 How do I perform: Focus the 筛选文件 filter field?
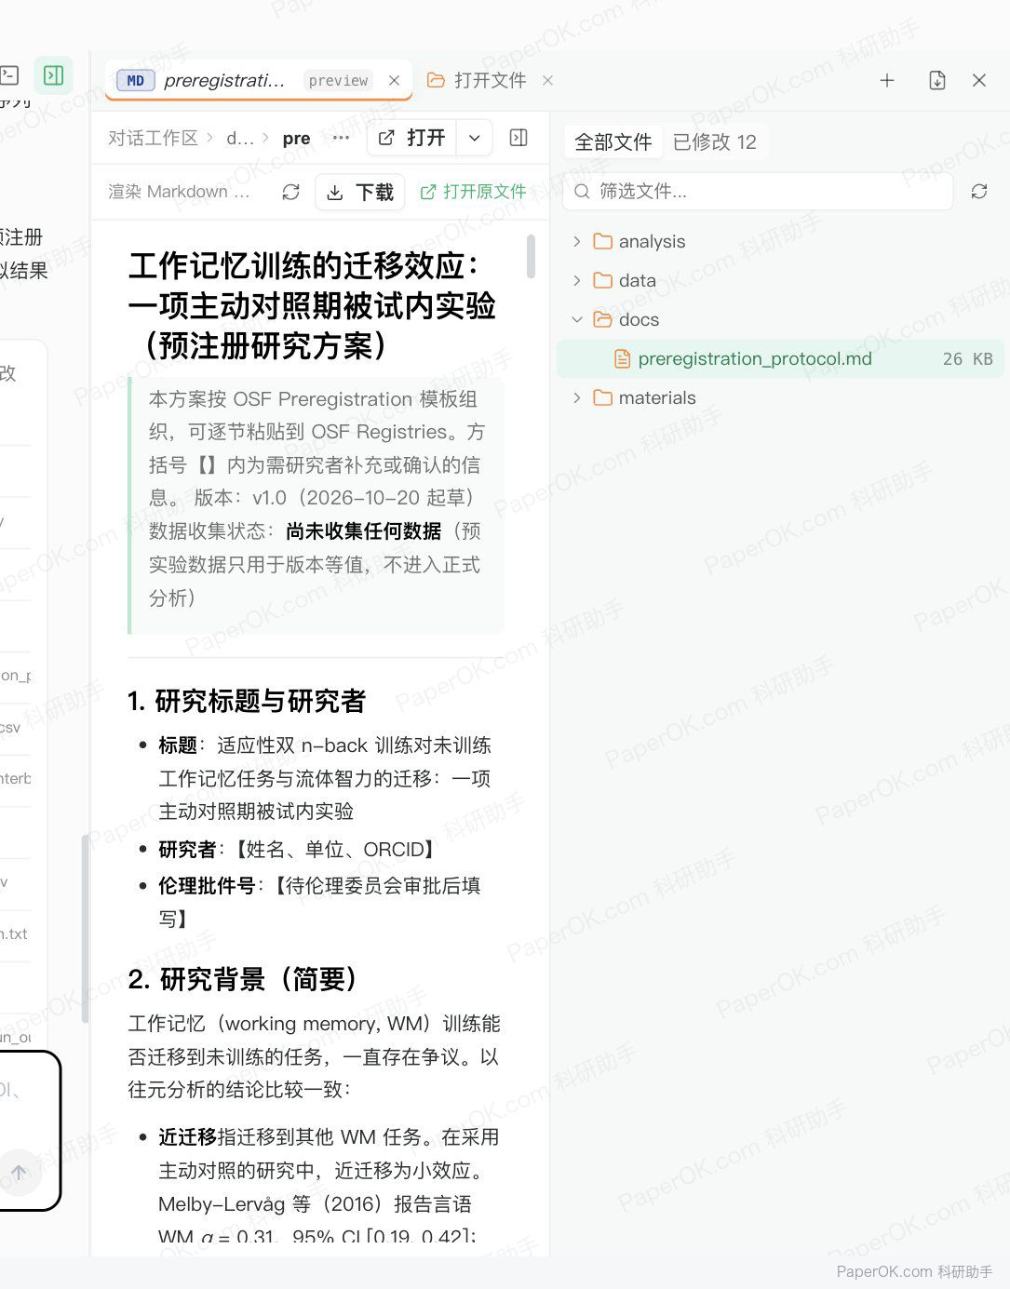pos(758,192)
